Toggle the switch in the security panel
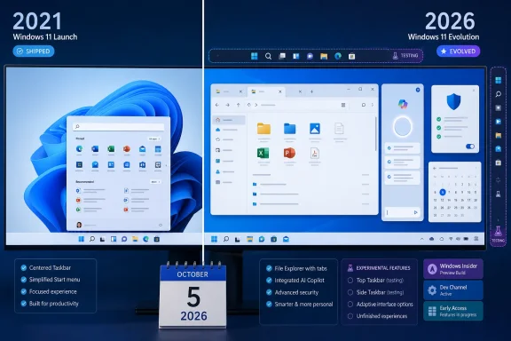 pyautogui.click(x=470, y=147)
